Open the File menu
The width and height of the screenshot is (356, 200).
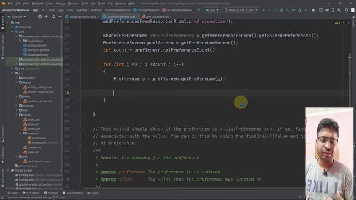coord(10,4)
